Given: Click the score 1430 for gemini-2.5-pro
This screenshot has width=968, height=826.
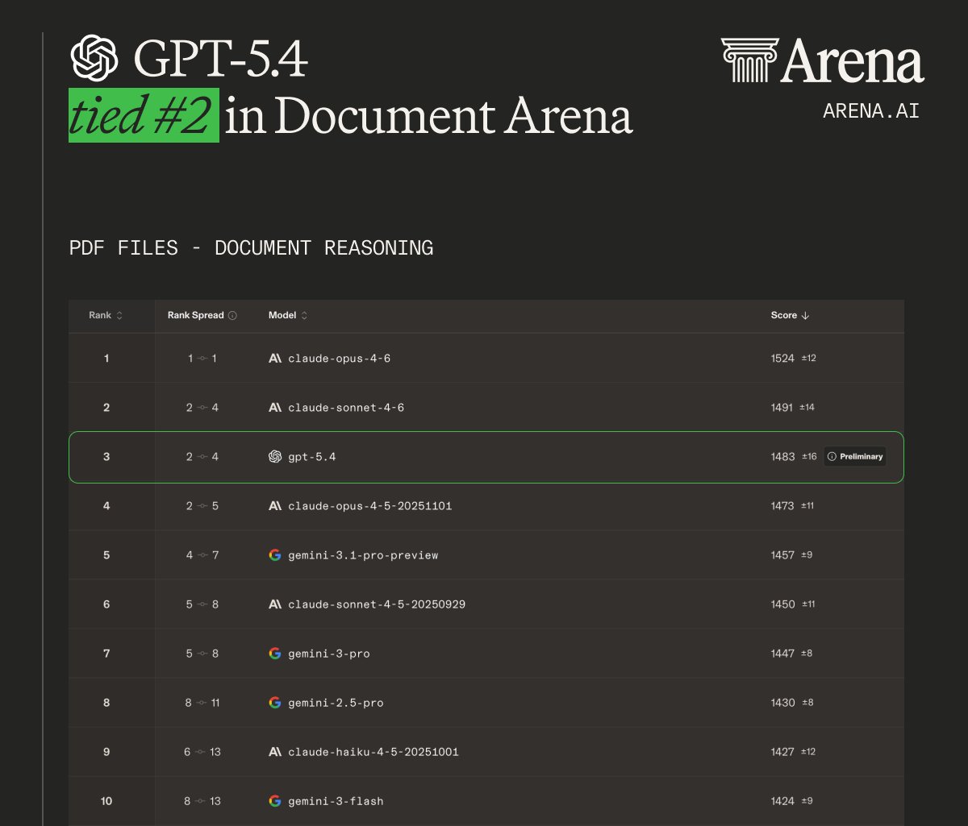Looking at the screenshot, I should pyautogui.click(x=782, y=702).
